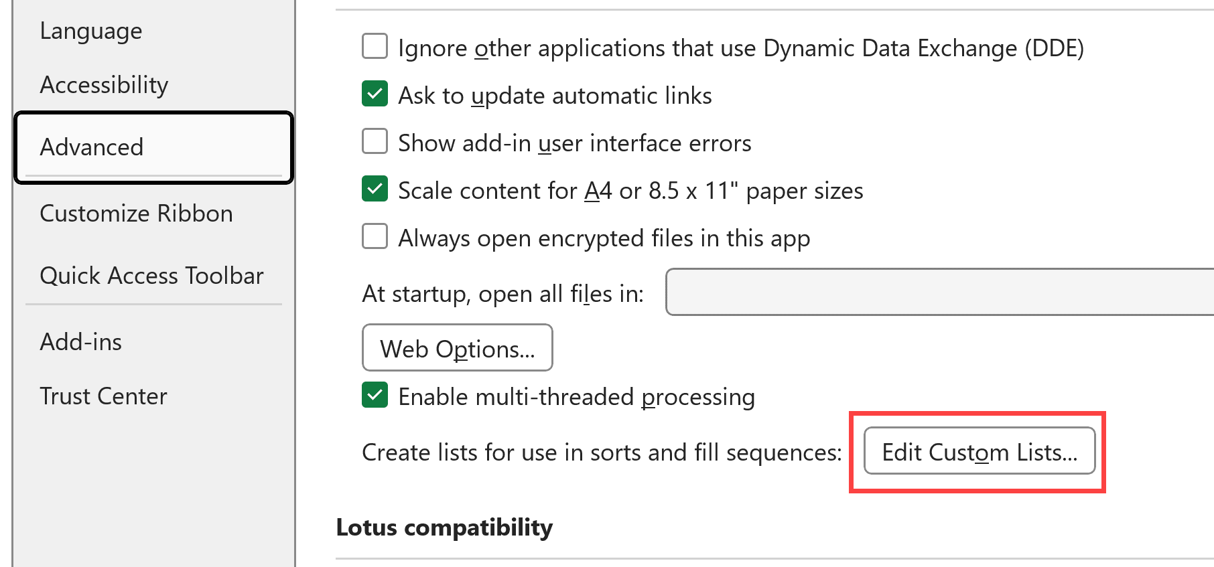Image resolution: width=1214 pixels, height=567 pixels.
Task: Open Customize Ribbon settings
Action: pos(136,214)
